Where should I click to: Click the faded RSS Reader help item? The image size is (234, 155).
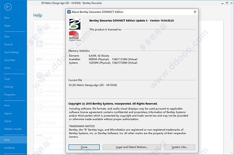[50, 123]
